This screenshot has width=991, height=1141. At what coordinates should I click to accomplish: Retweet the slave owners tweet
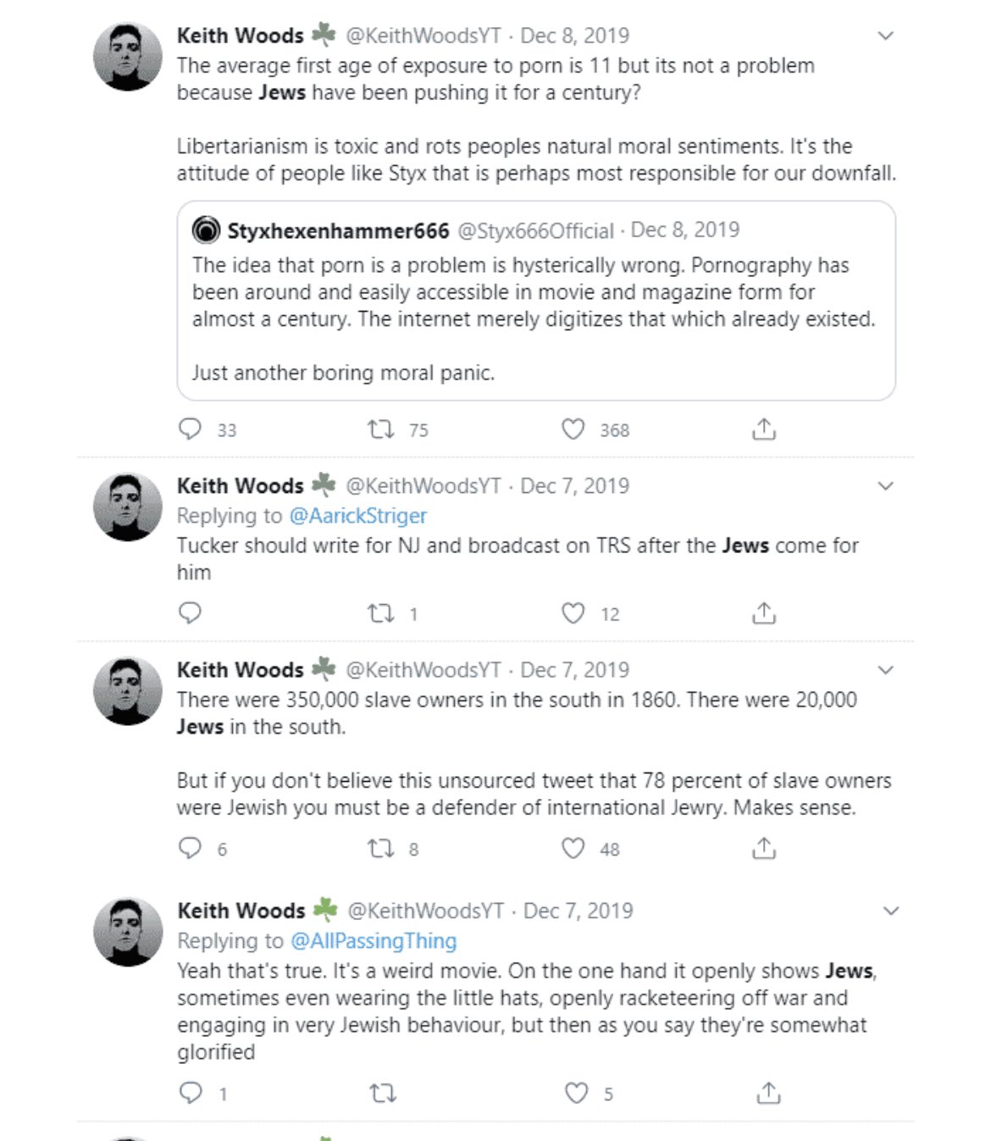click(381, 848)
